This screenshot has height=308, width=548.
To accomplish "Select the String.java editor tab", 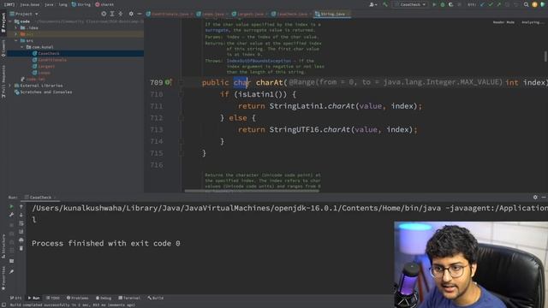I will coord(331,14).
